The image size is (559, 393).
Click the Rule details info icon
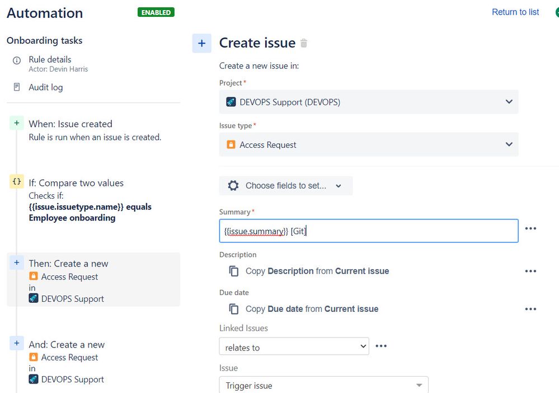pyautogui.click(x=17, y=60)
